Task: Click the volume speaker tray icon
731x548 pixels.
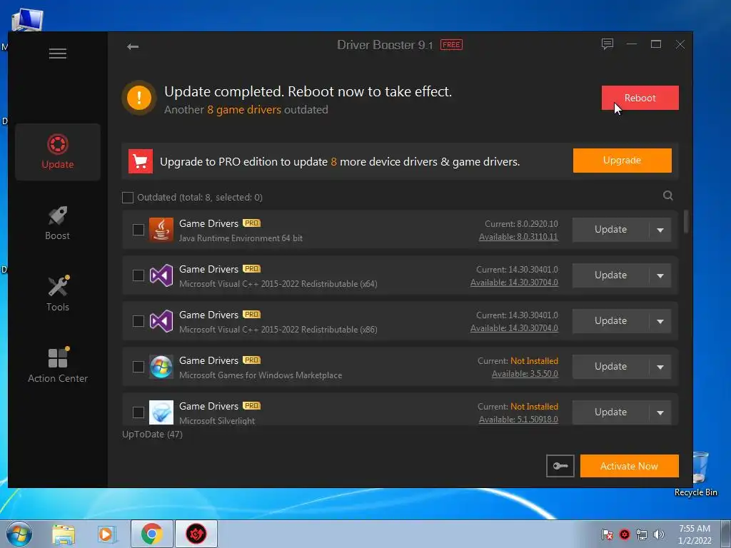Action: 659,534
